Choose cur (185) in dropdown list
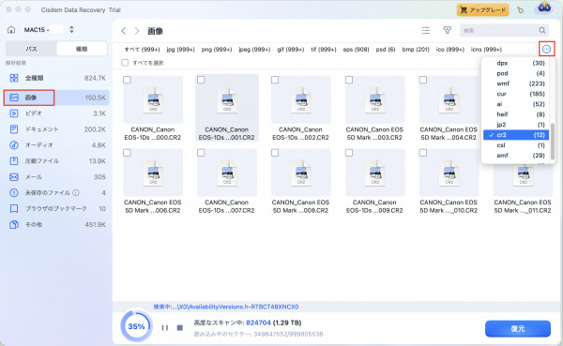 point(516,94)
